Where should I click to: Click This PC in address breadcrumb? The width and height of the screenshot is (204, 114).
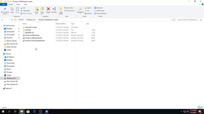pos(21,20)
